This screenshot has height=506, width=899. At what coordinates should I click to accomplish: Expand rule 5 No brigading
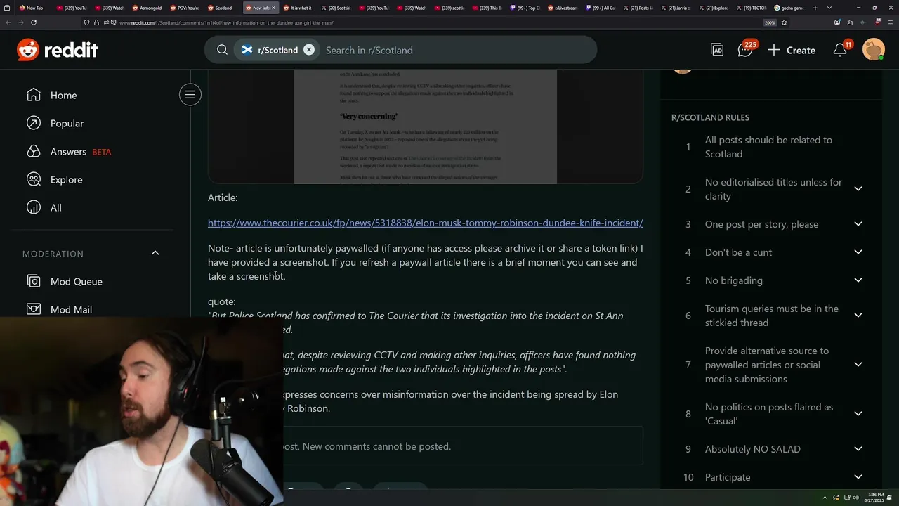coord(858,280)
